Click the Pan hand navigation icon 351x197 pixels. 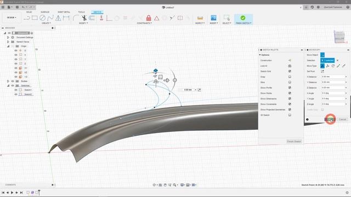(165, 185)
